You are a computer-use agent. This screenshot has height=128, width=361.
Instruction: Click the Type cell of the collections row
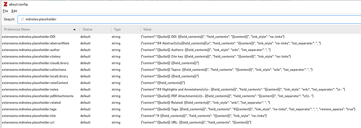click(x=116, y=69)
